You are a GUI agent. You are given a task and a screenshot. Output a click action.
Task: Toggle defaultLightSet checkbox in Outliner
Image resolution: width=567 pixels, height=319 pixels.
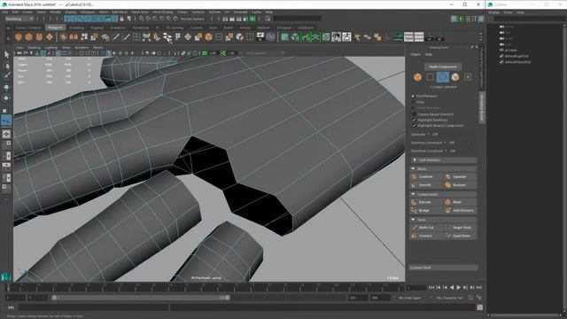pos(501,56)
